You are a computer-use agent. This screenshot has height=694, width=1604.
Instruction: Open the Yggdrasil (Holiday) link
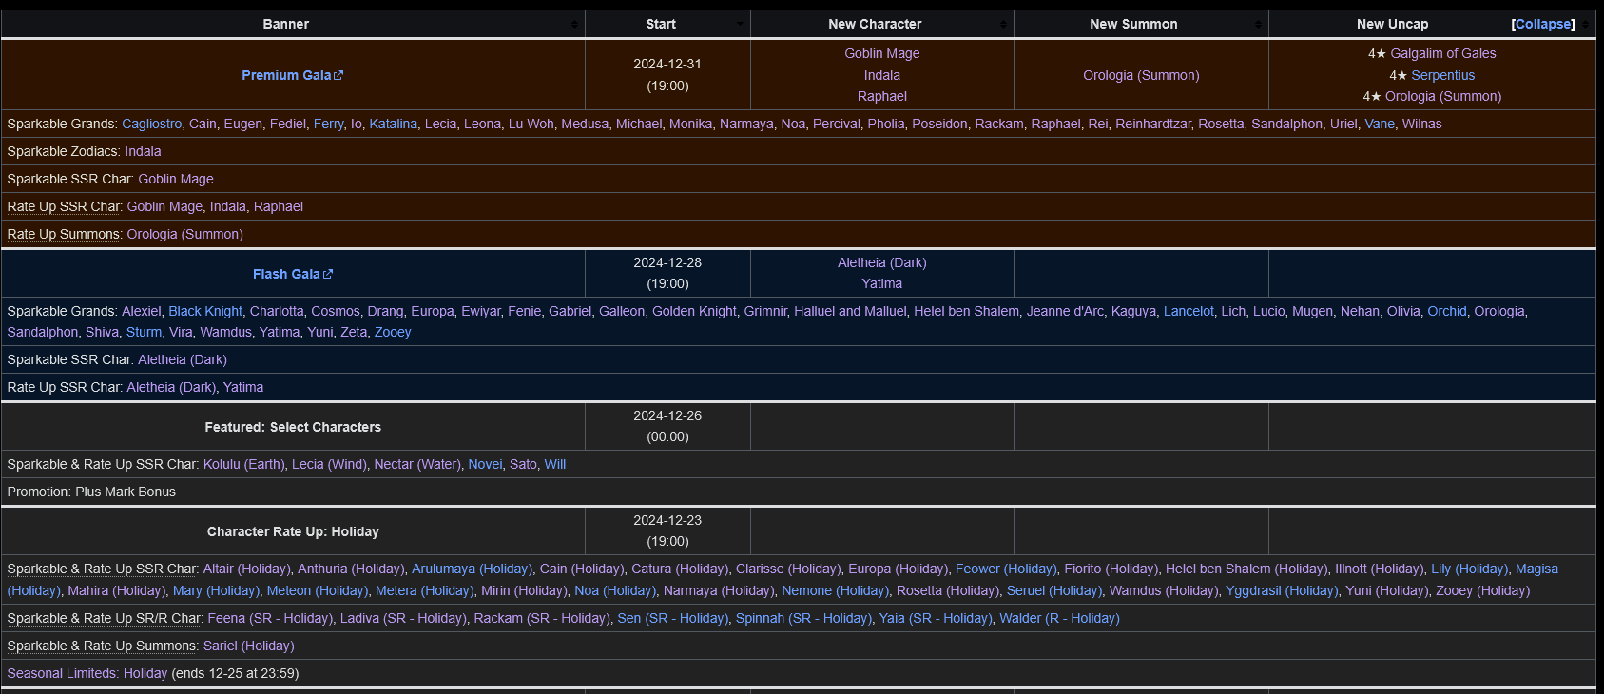pos(1282,590)
